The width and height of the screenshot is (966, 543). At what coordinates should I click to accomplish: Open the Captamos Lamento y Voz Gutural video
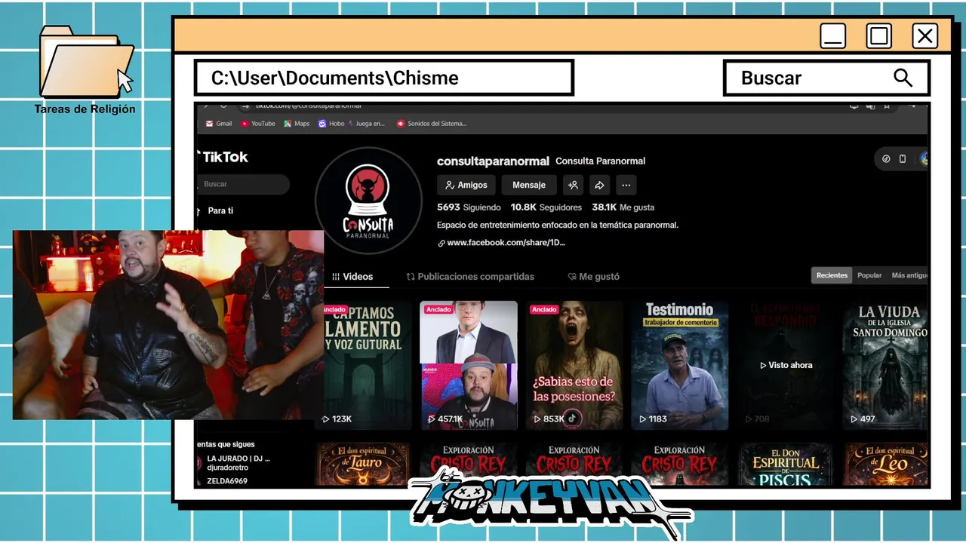[x=368, y=366]
